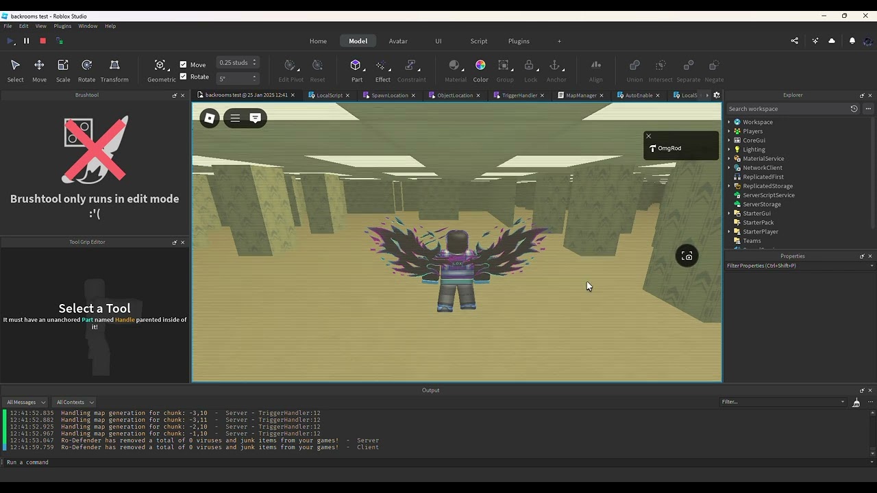Toggle the Move snapping checkbox
This screenshot has width=877, height=493.
tap(183, 64)
